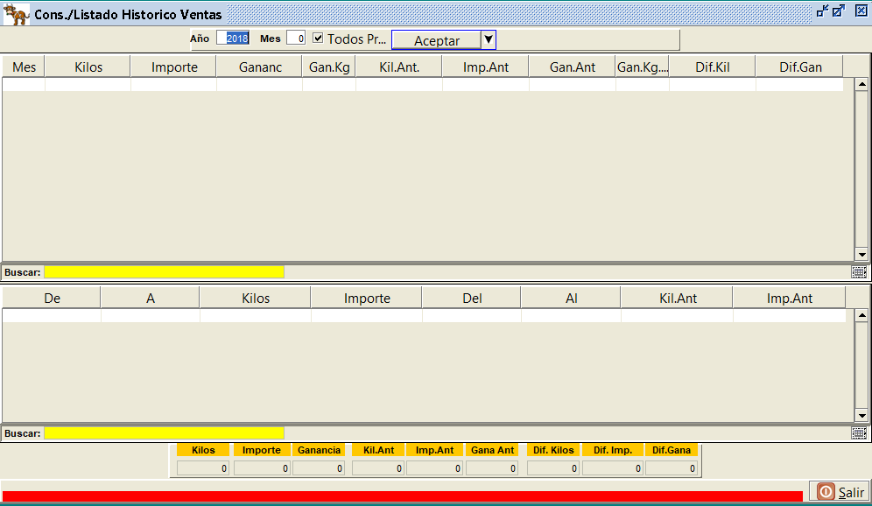Click the Dif.Gan column header

coord(799,67)
